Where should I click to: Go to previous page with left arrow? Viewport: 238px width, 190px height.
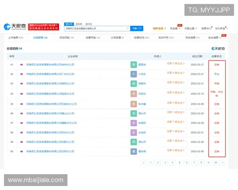[143, 163]
